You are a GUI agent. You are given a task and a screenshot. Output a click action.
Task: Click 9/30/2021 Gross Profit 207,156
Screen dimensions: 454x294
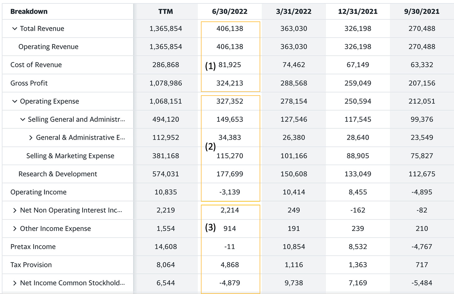422,83
